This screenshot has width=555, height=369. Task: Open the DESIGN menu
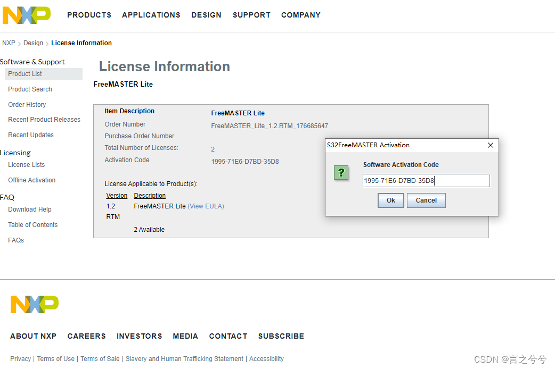(x=206, y=15)
